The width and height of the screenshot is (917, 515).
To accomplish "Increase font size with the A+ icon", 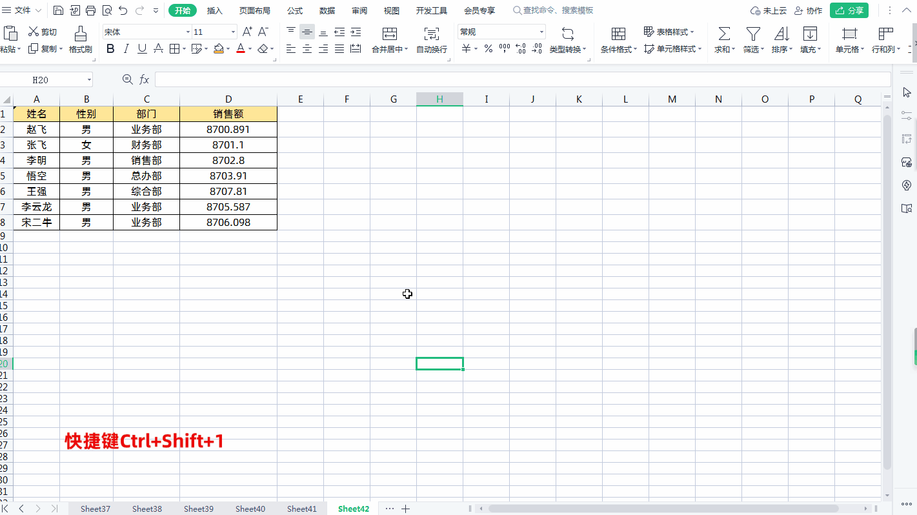I will pos(247,32).
